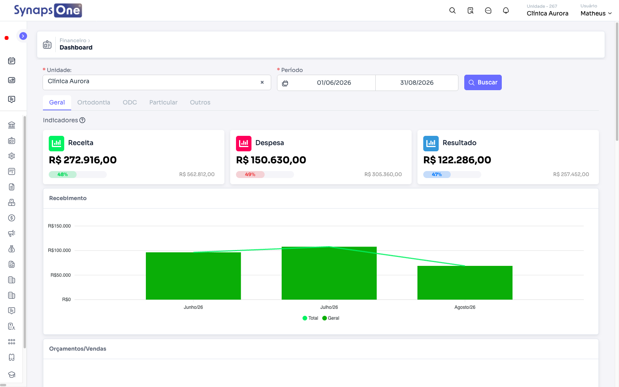
Task: Open the dollar coin icon in the sidebar
Action: 12,218
